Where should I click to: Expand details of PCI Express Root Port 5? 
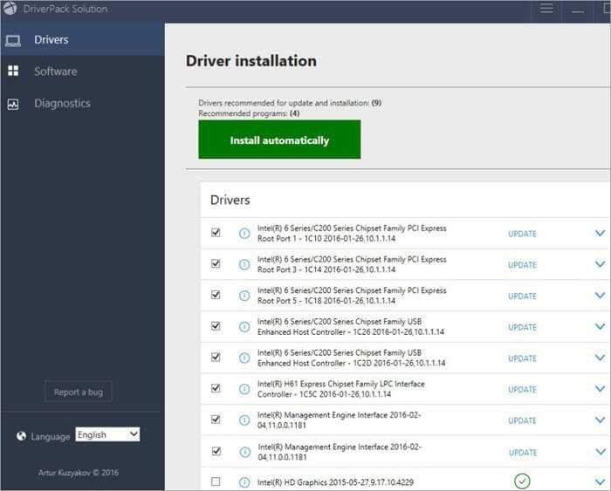coord(601,295)
